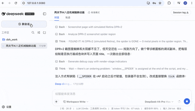Click the browser forward arrow
Viewport: 195px width, 111px height.
tap(9, 3)
